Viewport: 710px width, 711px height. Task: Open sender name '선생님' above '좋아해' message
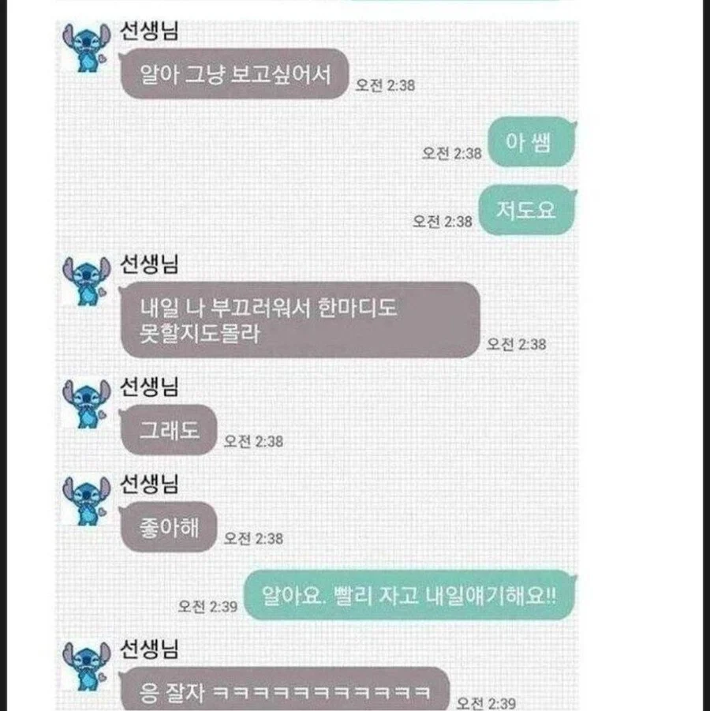tap(149, 484)
